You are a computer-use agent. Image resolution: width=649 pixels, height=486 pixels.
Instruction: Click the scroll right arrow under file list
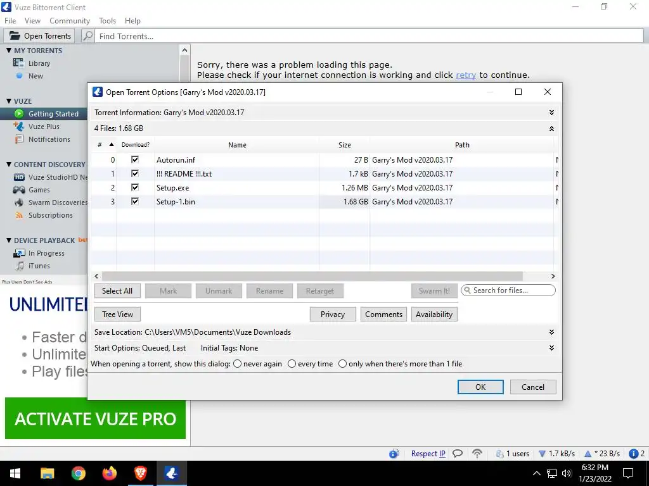553,276
